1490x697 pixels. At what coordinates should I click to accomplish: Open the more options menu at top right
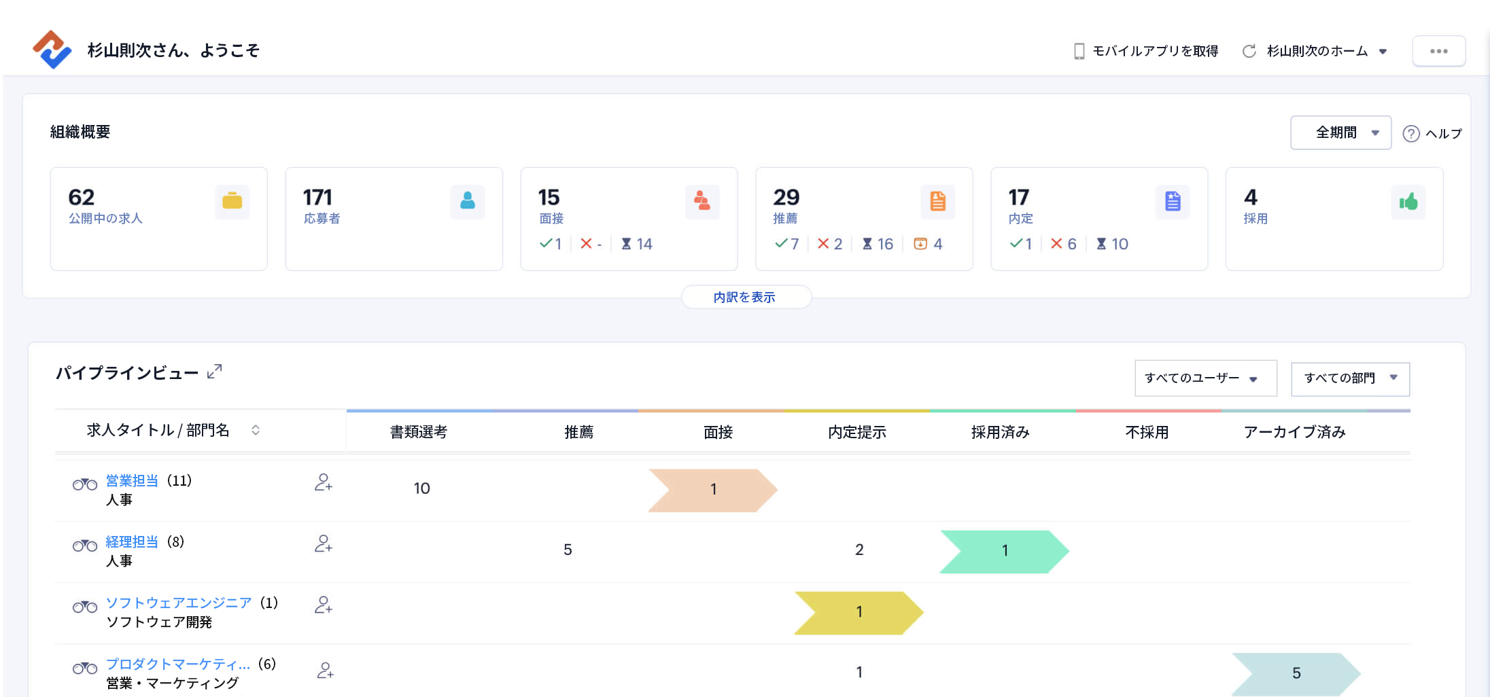click(1438, 50)
